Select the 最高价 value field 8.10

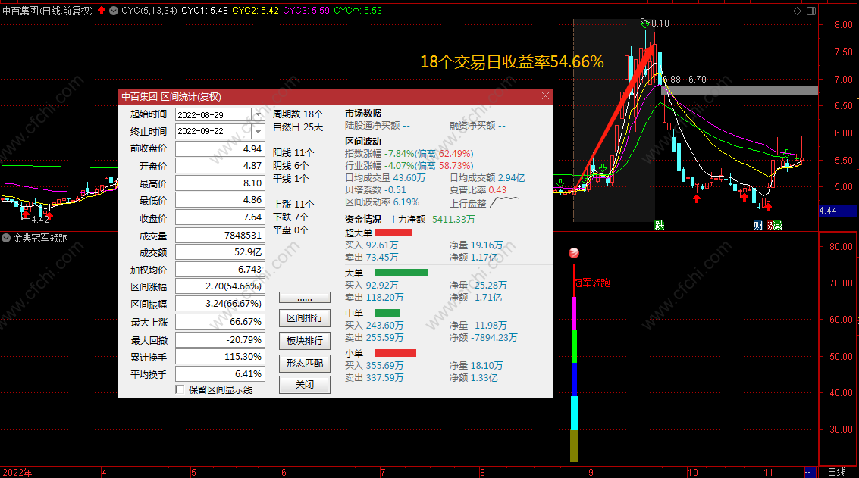220,183
